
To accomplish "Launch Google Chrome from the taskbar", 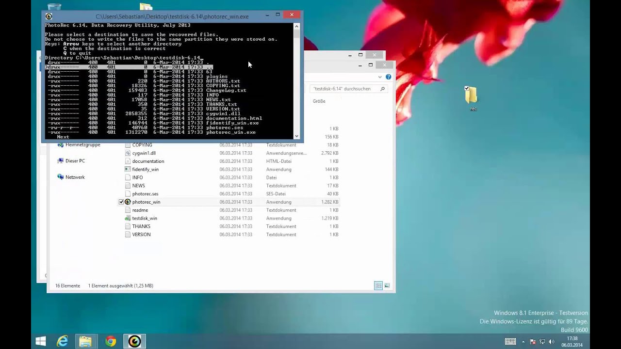I will pyautogui.click(x=111, y=342).
